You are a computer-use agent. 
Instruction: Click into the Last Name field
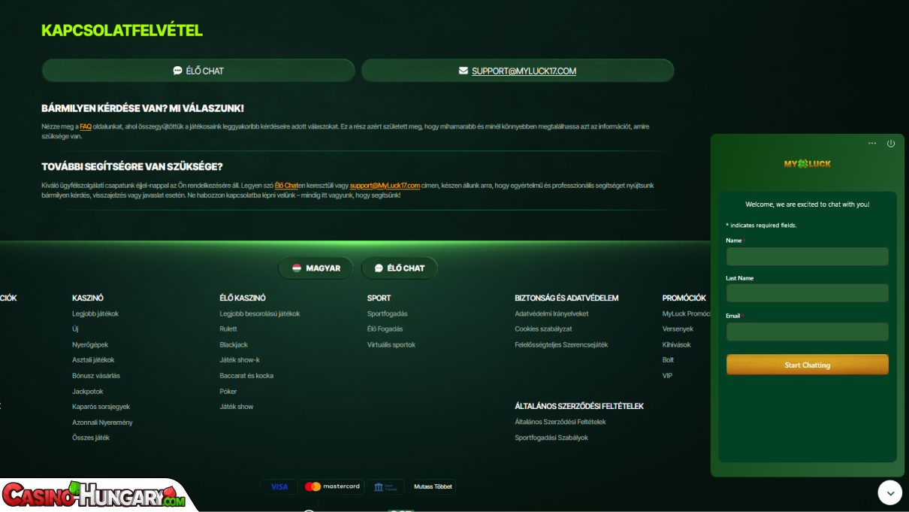(807, 293)
